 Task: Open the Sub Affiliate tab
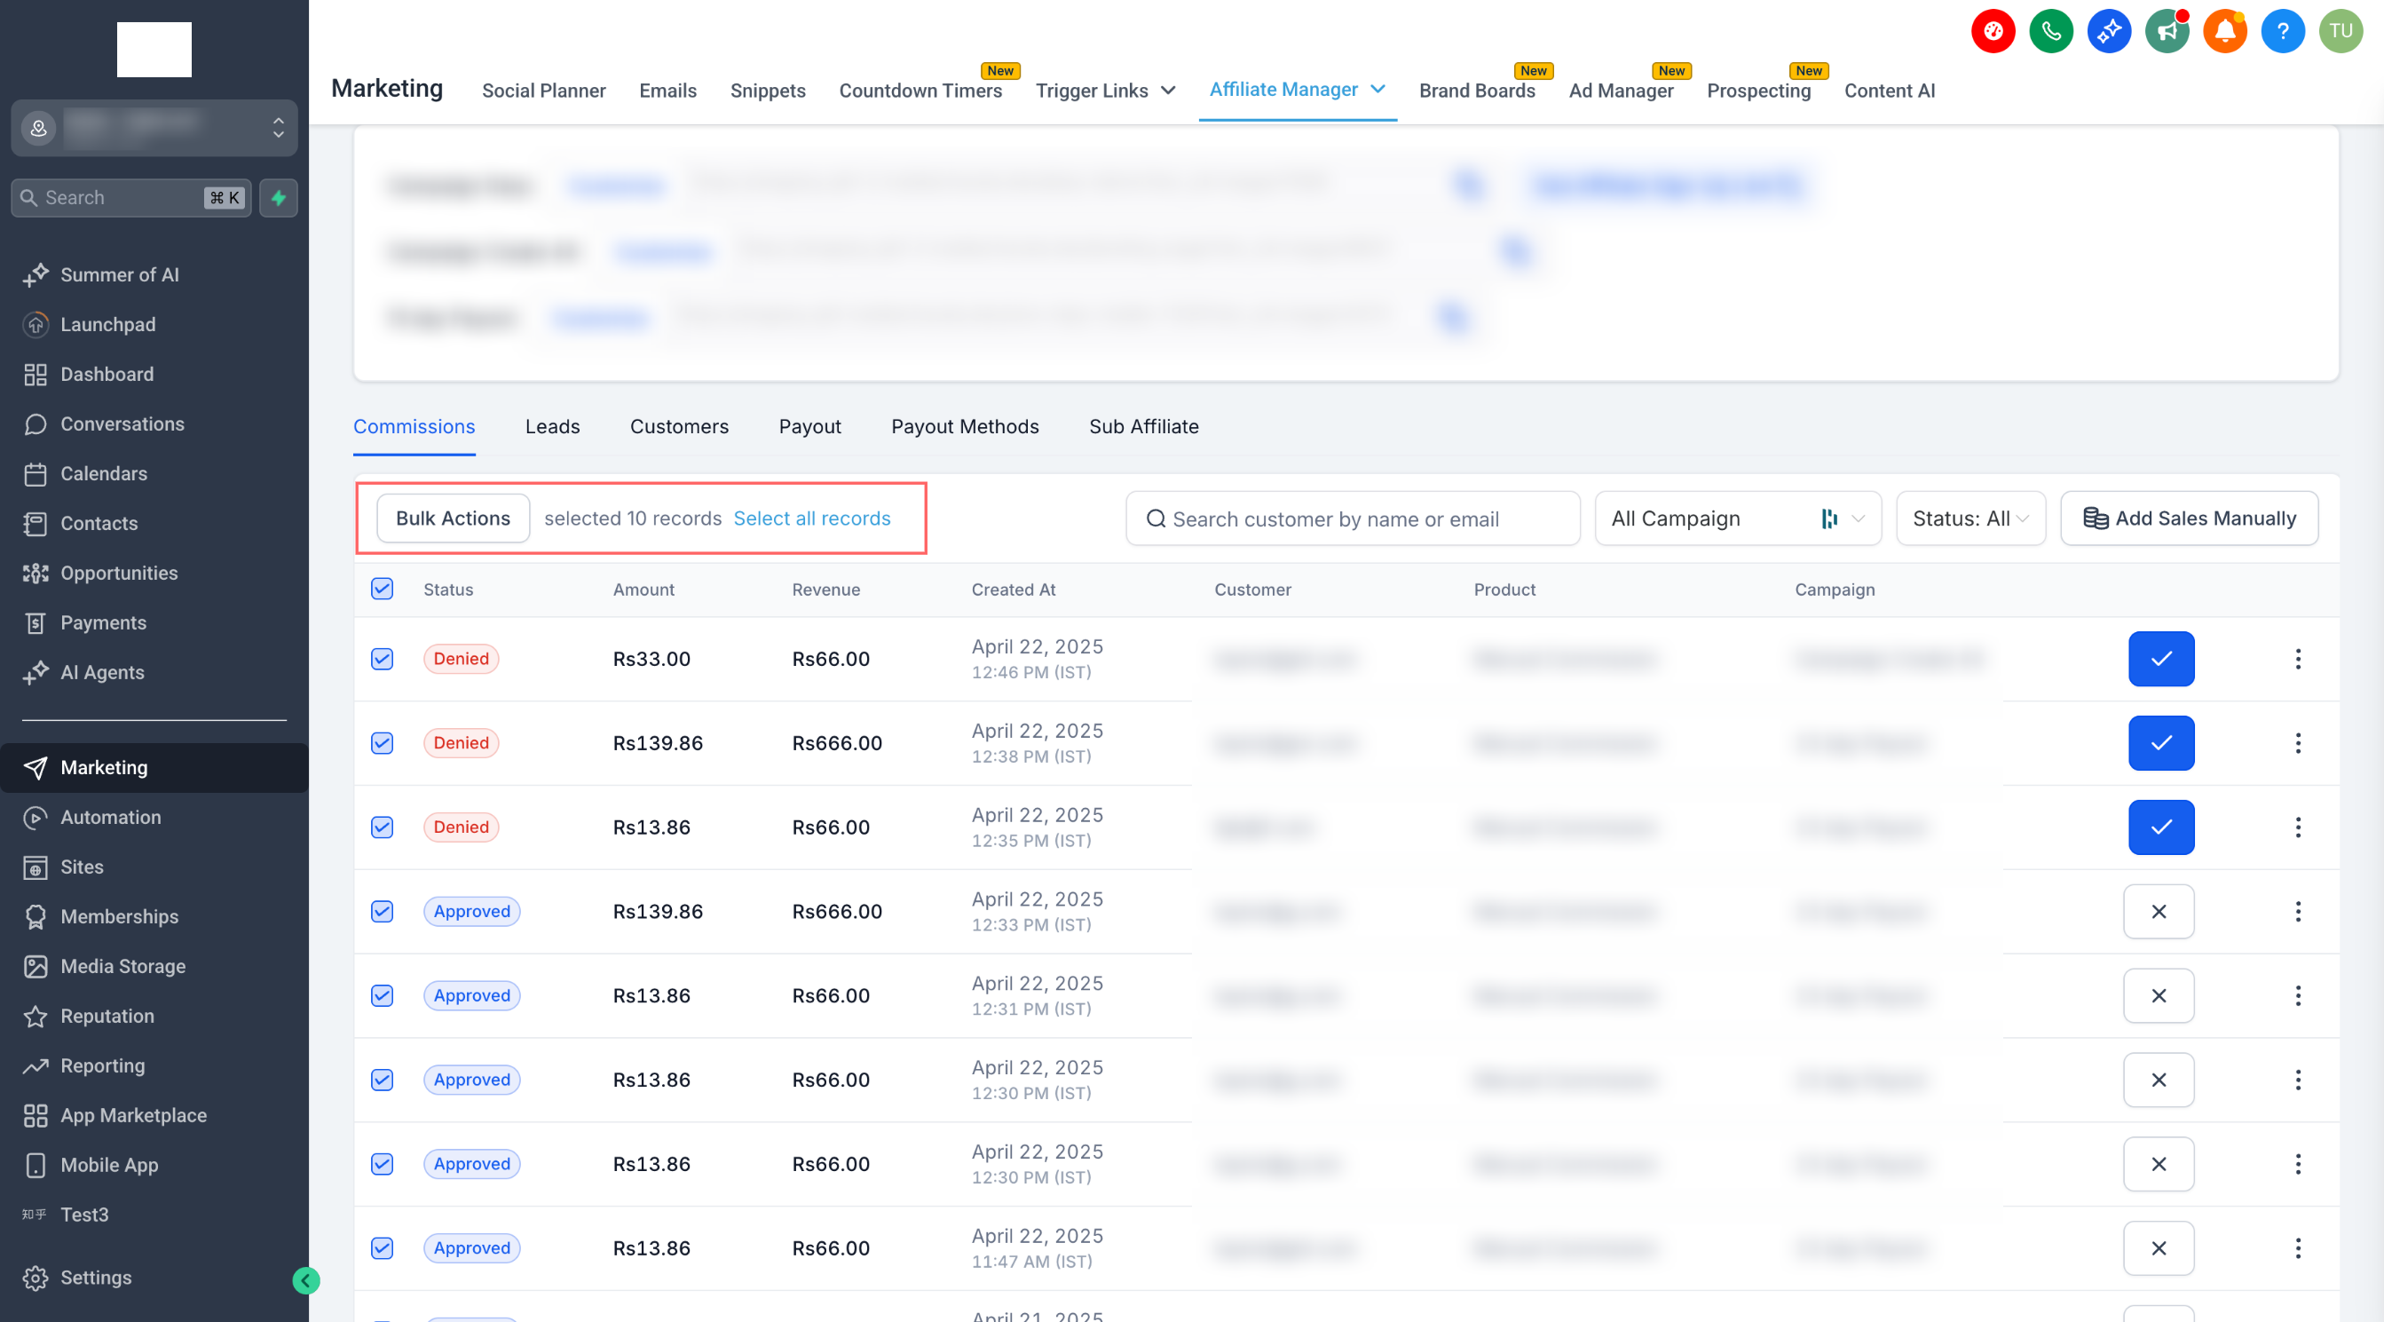coord(1143,427)
